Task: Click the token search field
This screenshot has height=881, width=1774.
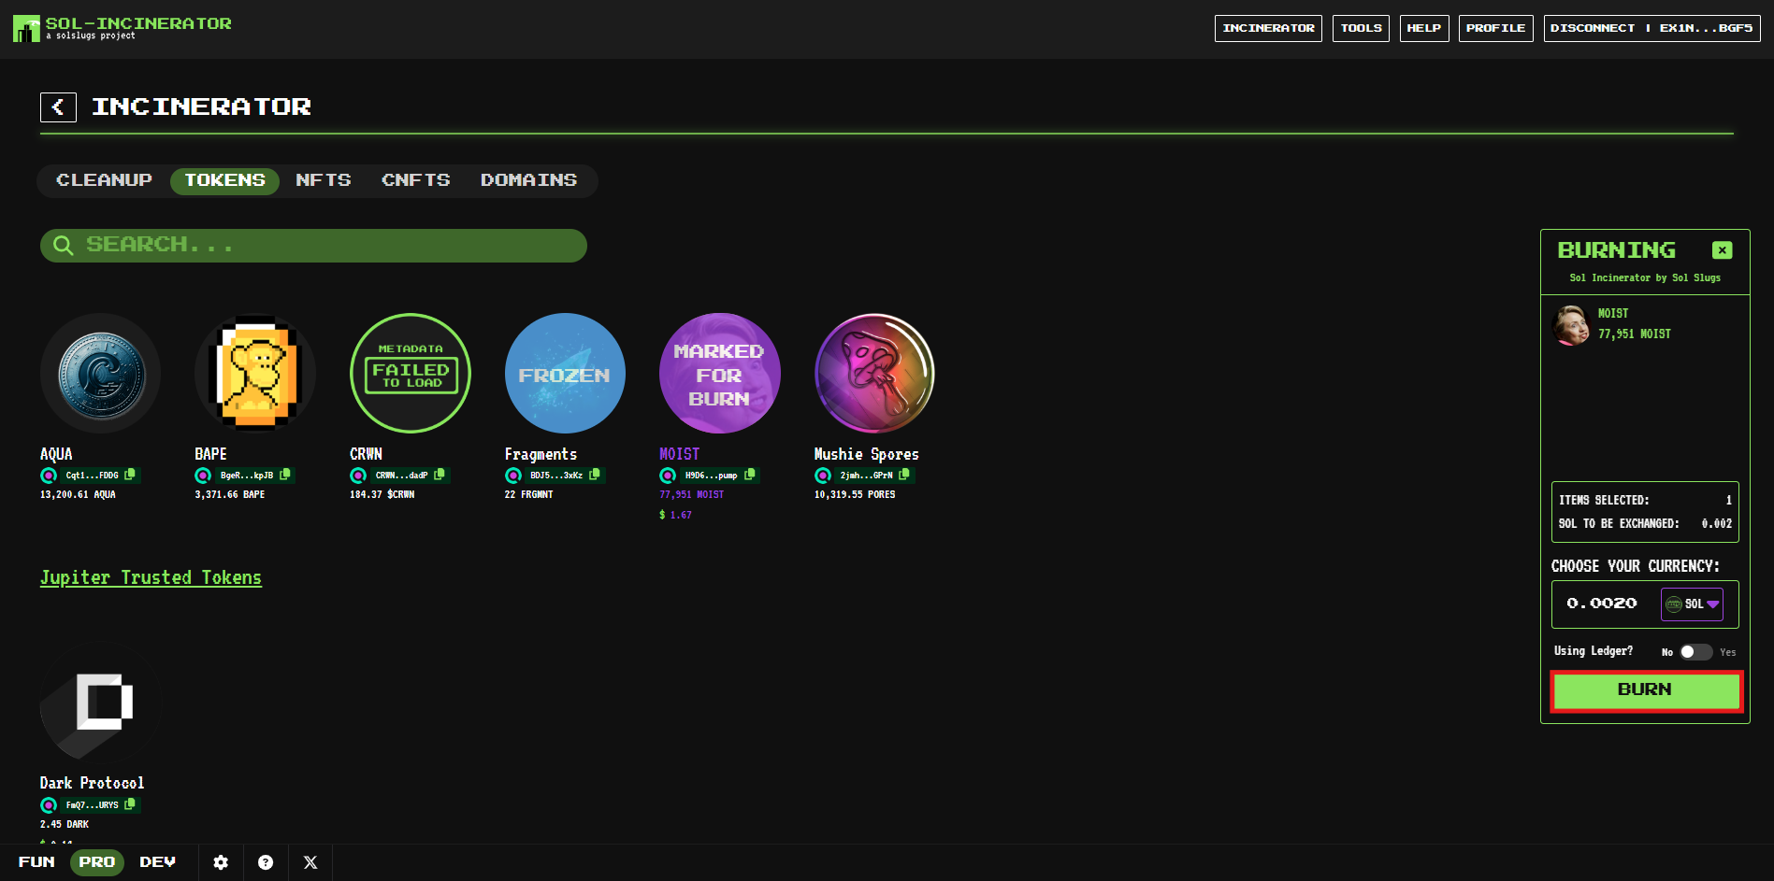Action: coord(313,245)
